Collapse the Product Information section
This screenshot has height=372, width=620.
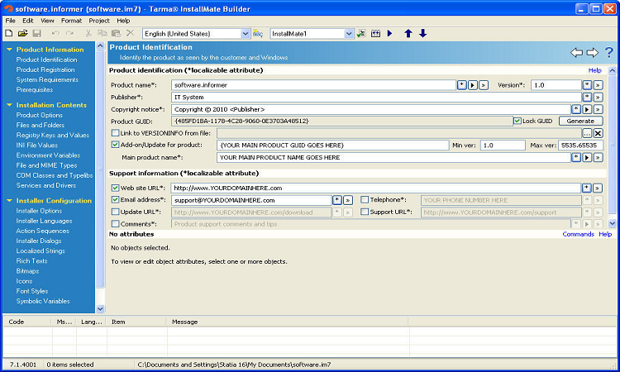click(9, 50)
